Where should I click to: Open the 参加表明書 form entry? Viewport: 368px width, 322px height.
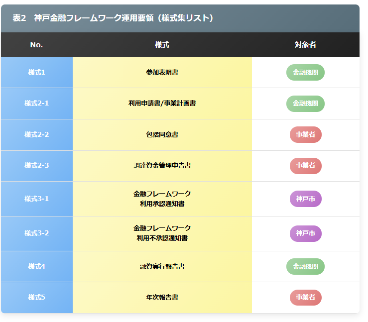162,73
